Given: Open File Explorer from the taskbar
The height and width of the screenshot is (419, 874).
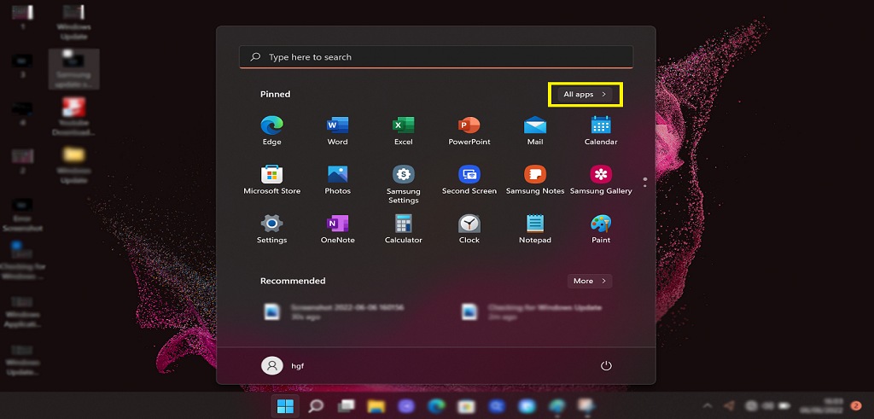Looking at the screenshot, I should (376, 406).
